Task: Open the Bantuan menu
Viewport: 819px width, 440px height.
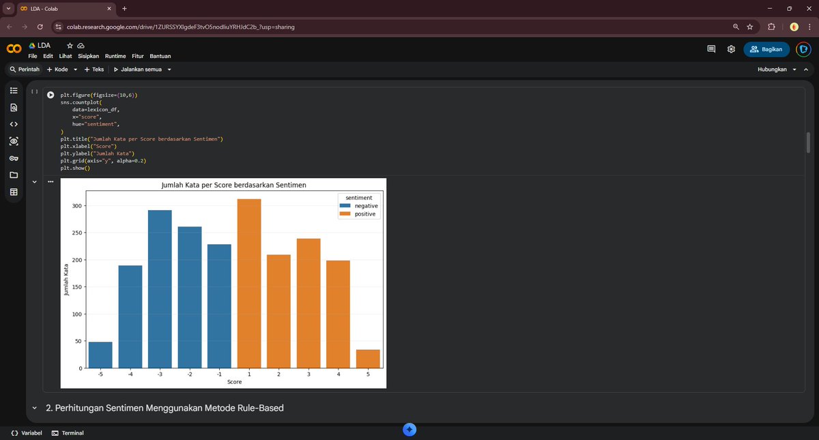Action: coord(160,56)
